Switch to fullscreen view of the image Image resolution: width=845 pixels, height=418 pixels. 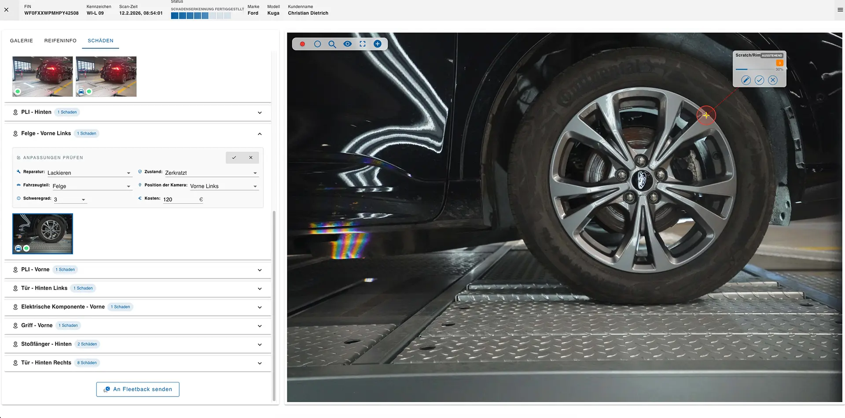(362, 43)
